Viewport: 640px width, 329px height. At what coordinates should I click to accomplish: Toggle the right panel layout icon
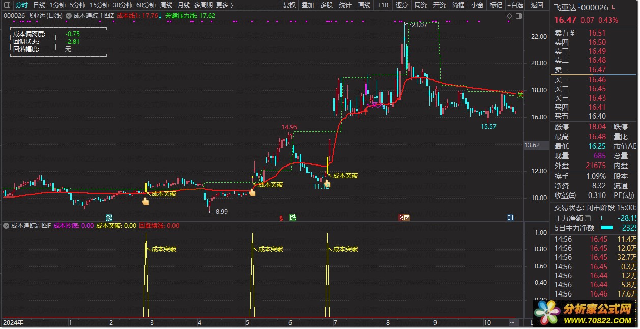pyautogui.click(x=518, y=16)
